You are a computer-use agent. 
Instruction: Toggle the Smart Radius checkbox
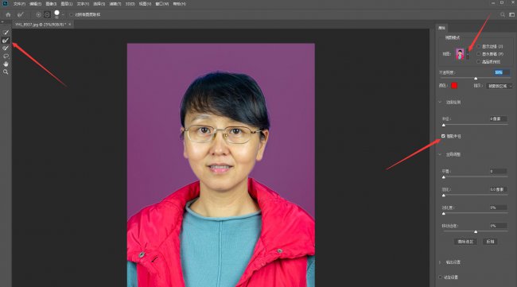(443, 136)
